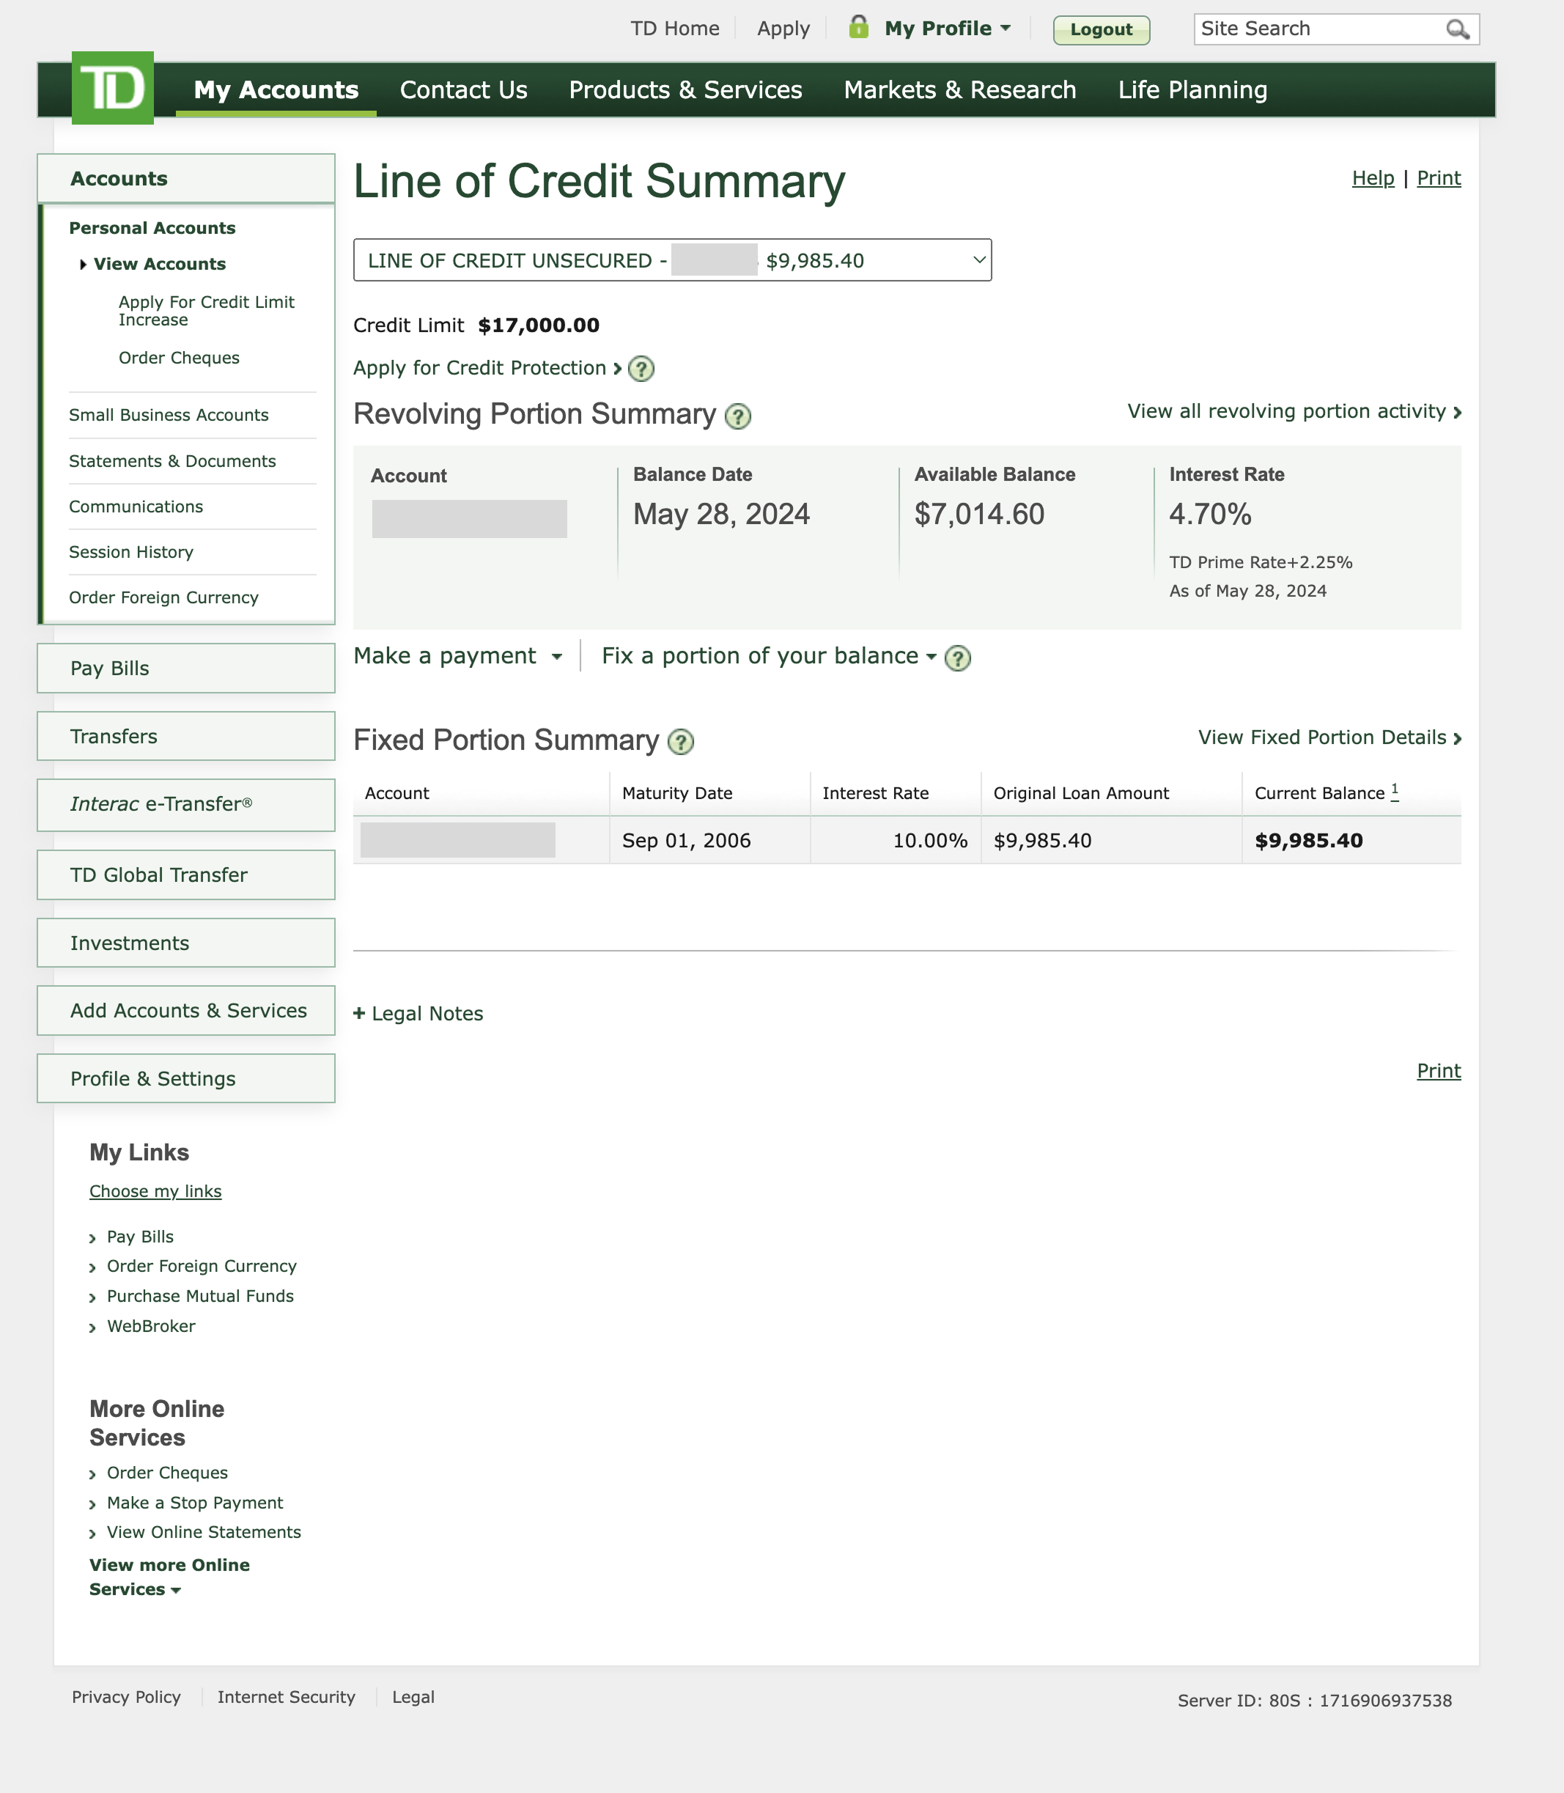Open the Products & Services menu
Screen dimensions: 1564x1793
click(x=685, y=90)
